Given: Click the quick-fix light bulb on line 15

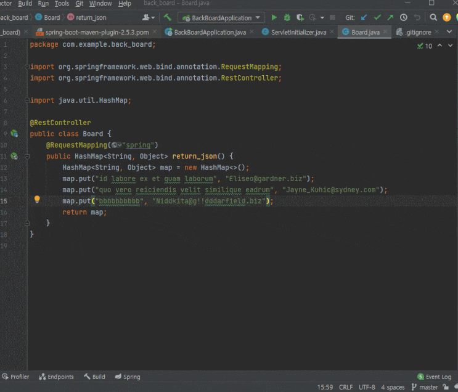Looking at the screenshot, I should tap(37, 199).
